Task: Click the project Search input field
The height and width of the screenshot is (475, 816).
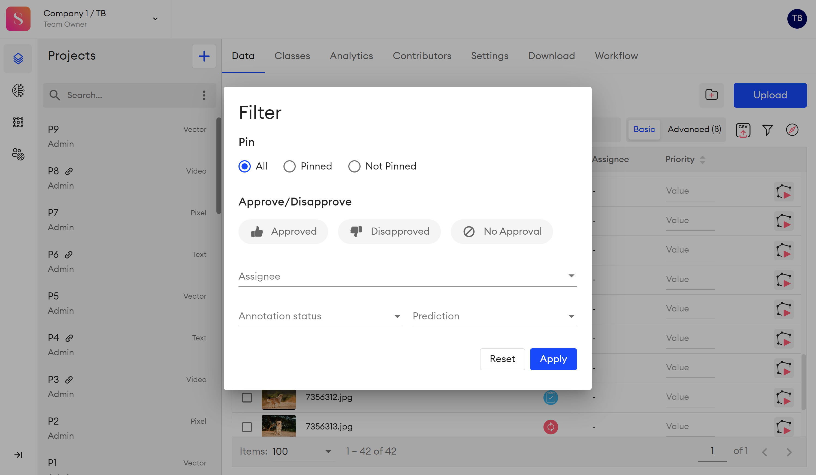Action: (129, 95)
